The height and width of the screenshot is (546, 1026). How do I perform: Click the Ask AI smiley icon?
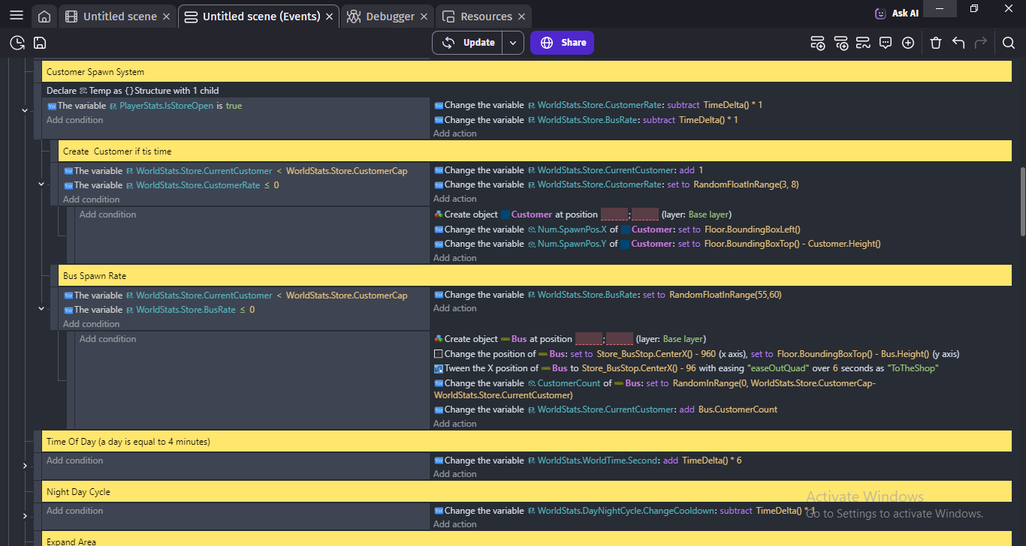(880, 13)
